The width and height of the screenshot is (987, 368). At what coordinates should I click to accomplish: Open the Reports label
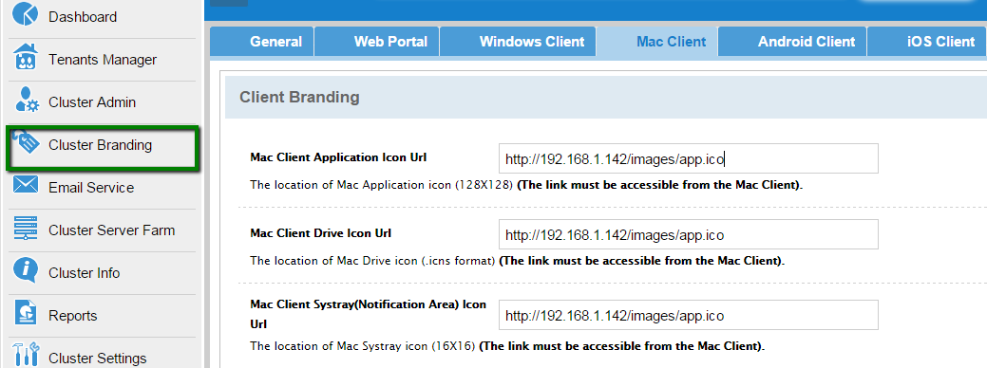pos(73,316)
